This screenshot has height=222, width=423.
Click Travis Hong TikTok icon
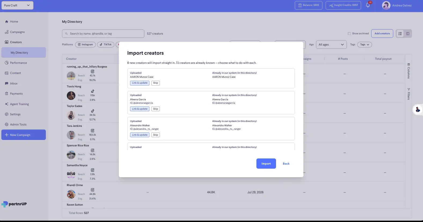(x=93, y=91)
